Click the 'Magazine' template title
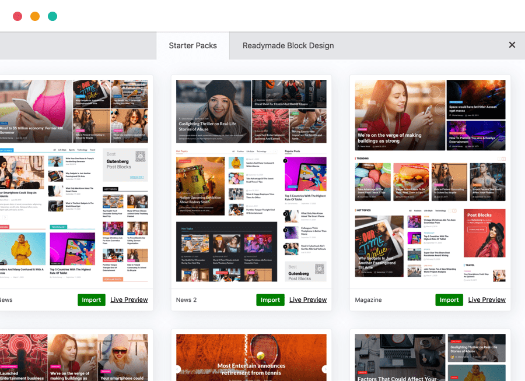This screenshot has height=381, width=525. (368, 300)
